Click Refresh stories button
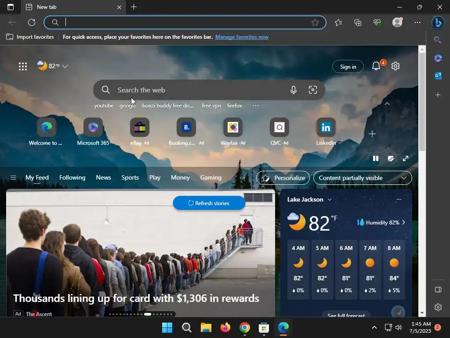The image size is (450, 338). pyautogui.click(x=209, y=203)
